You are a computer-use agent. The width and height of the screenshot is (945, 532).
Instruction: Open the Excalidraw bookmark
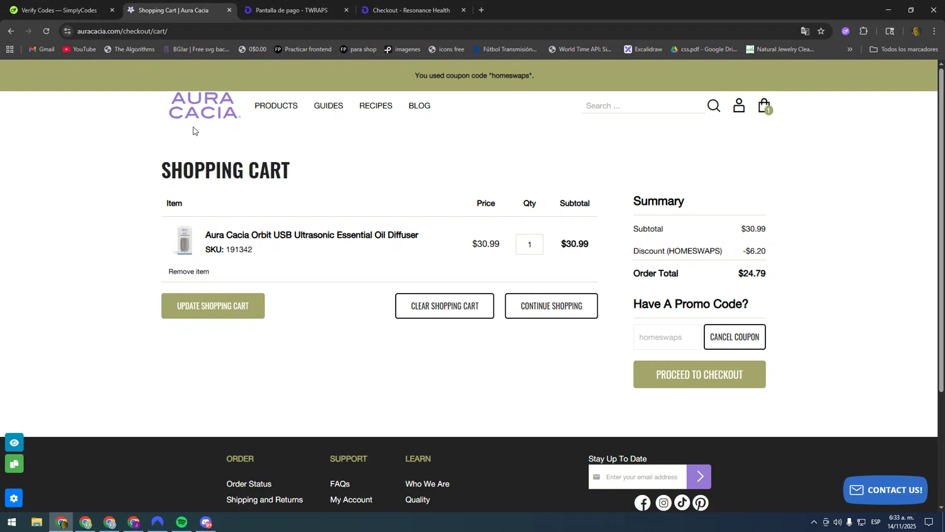click(643, 49)
